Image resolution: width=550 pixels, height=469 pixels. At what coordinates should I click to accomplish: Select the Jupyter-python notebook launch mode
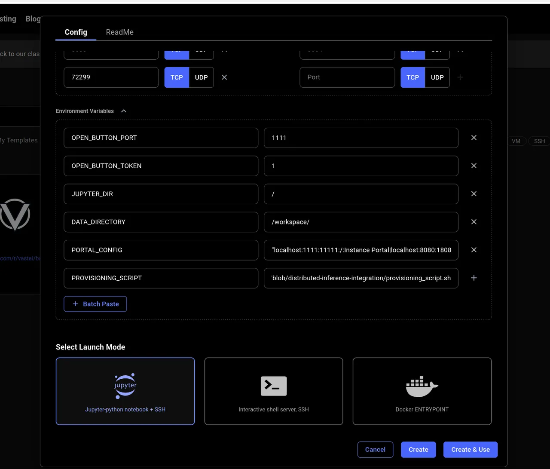coord(125,391)
